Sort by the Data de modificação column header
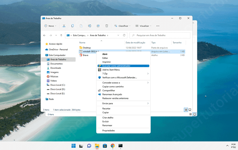The width and height of the screenshot is (238, 150). [135, 42]
